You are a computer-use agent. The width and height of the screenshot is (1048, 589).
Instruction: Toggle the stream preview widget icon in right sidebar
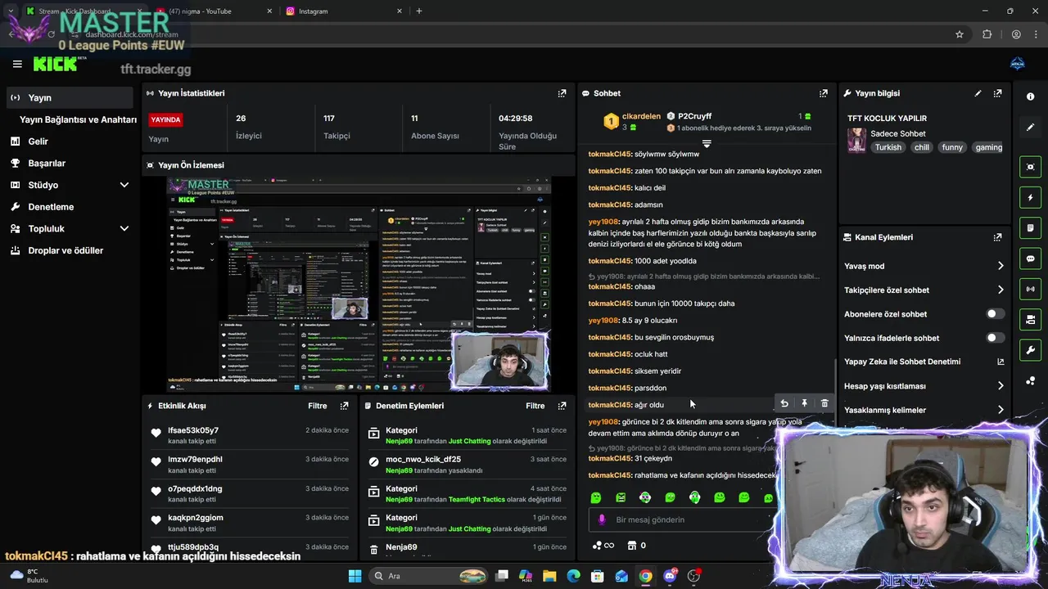coord(1030,167)
